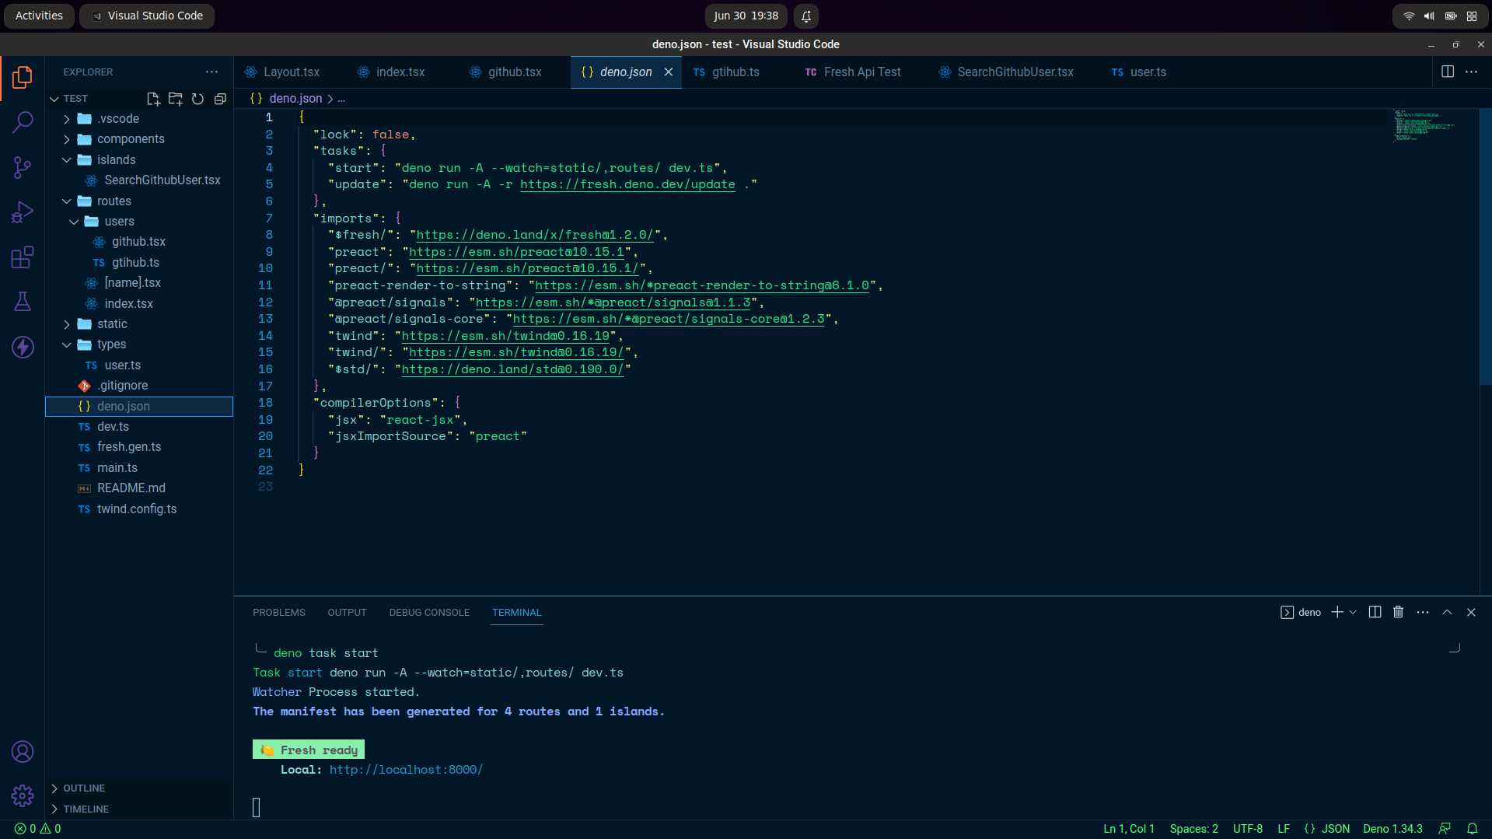Create a new terminal with plus icon
The image size is (1492, 839).
(x=1337, y=612)
